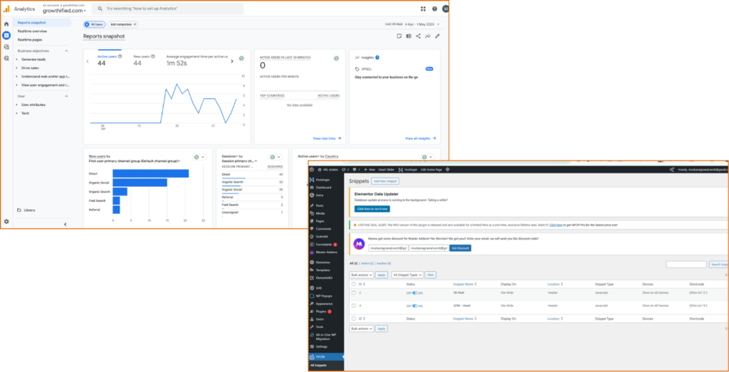This screenshot has height=372, width=729.
Task: Share the report using the share icon
Action: click(x=418, y=36)
